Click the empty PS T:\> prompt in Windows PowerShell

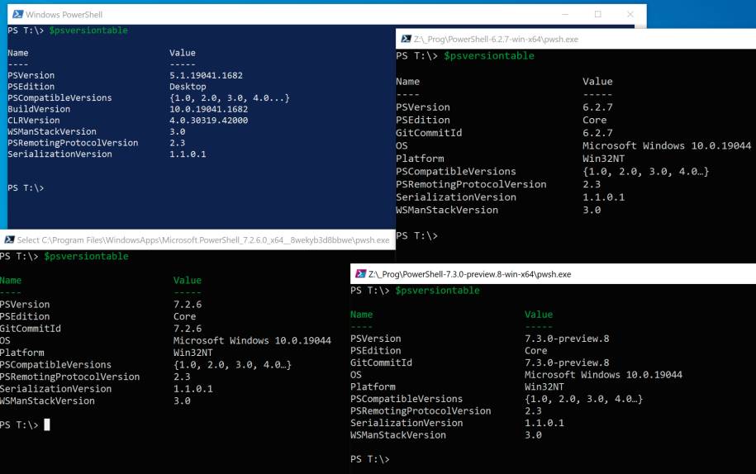tap(26, 188)
